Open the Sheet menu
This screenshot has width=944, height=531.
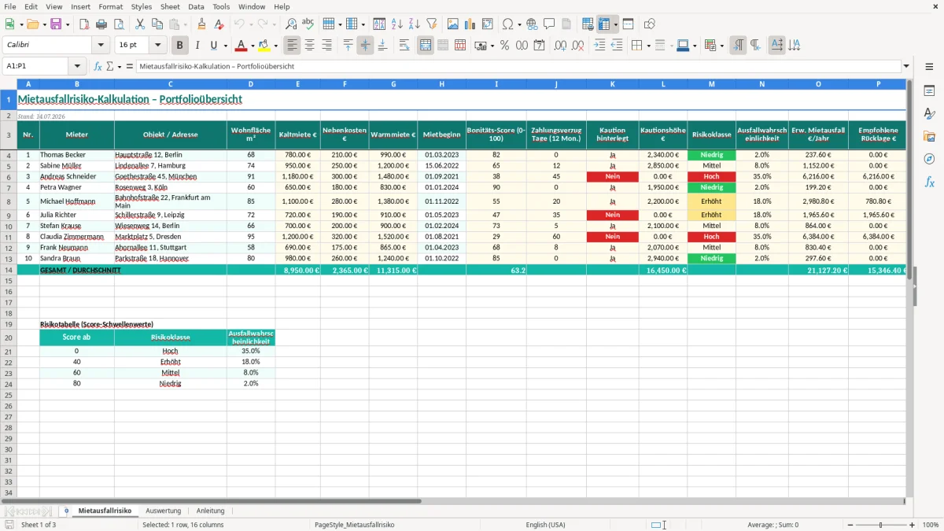tap(170, 6)
